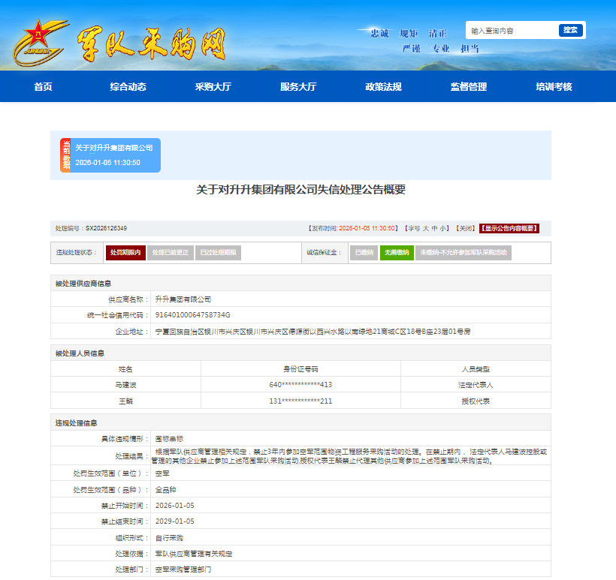Click the orange 当前数据 side tag
This screenshot has width=616, height=580.
(x=65, y=155)
